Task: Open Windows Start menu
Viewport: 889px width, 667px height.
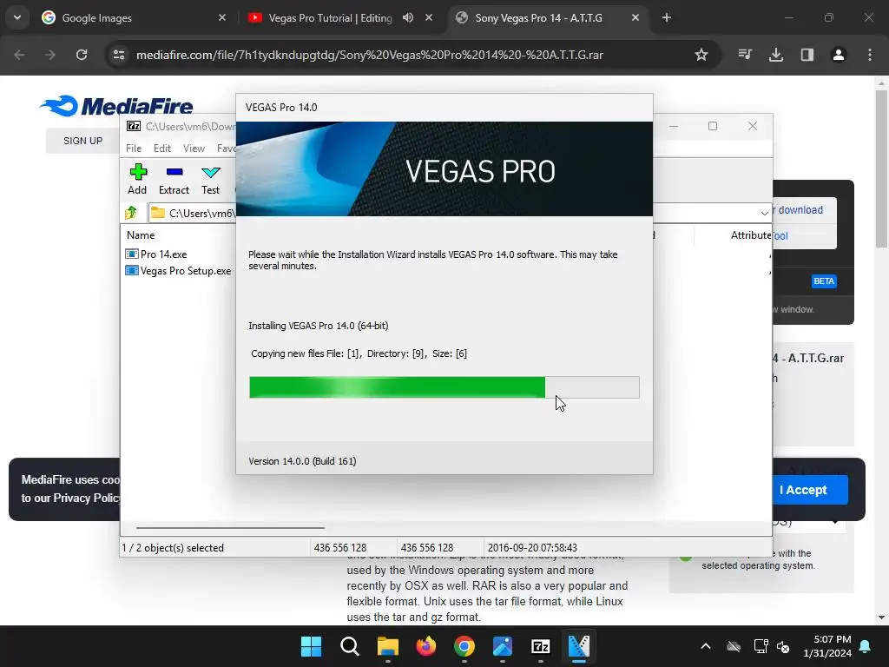Action: click(x=311, y=646)
